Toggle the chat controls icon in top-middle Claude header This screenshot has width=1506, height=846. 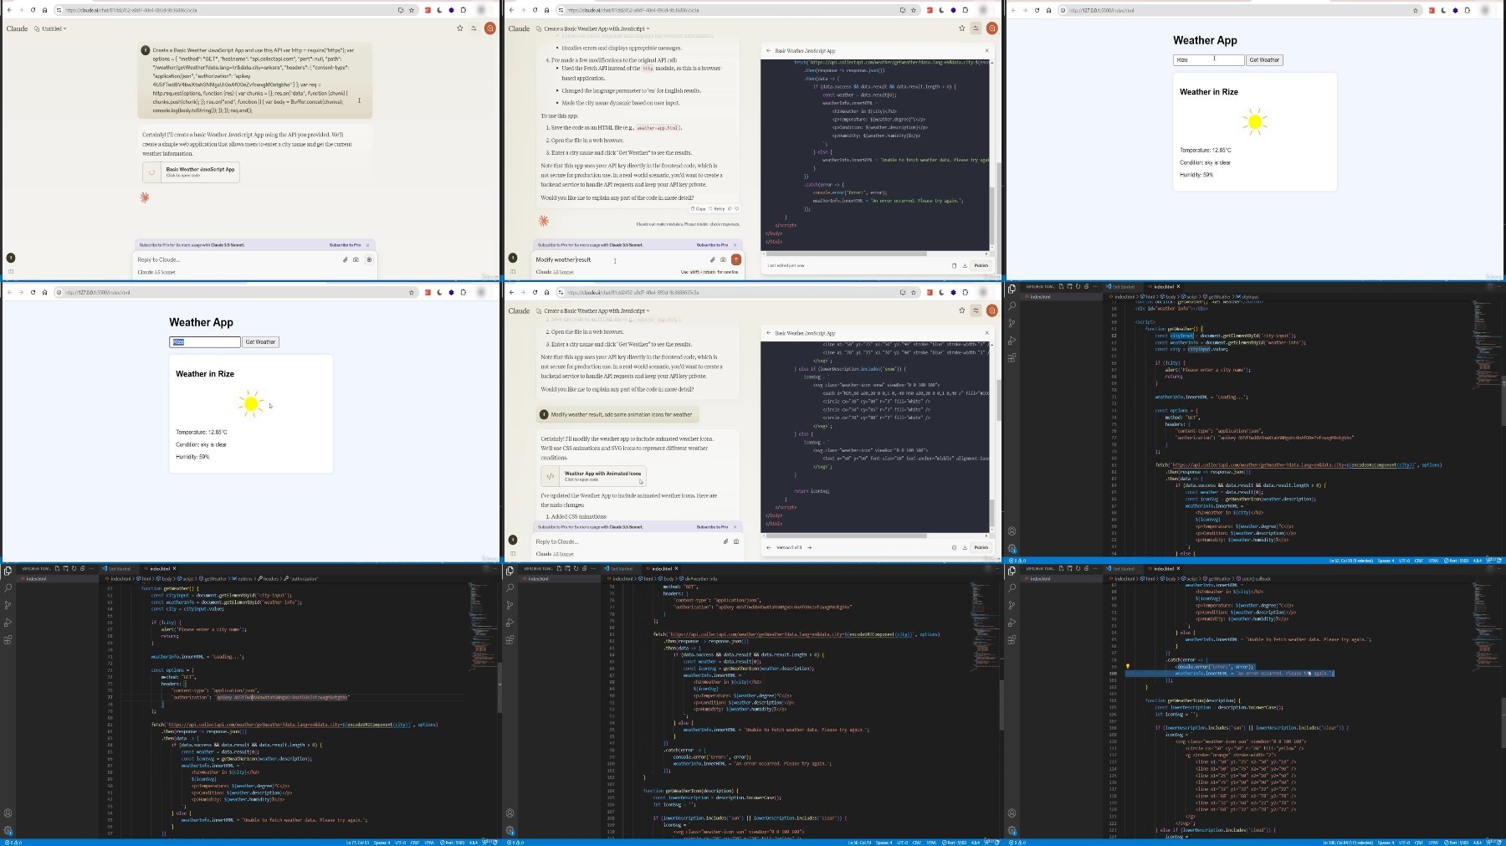976,28
